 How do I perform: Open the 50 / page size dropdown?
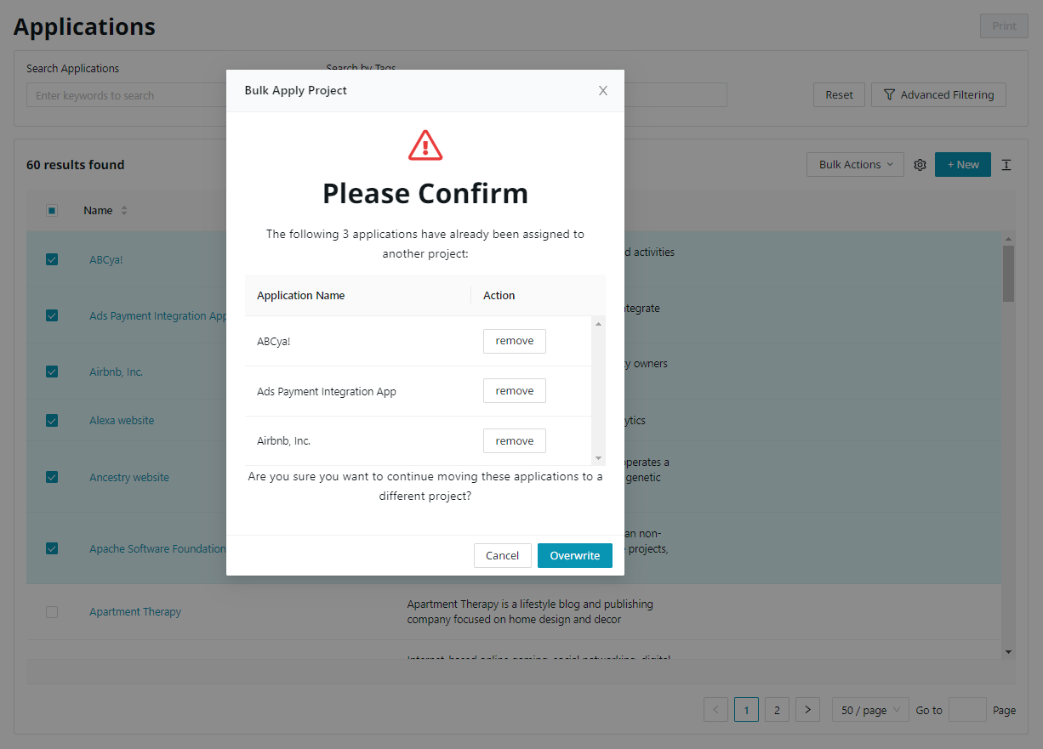click(x=870, y=710)
